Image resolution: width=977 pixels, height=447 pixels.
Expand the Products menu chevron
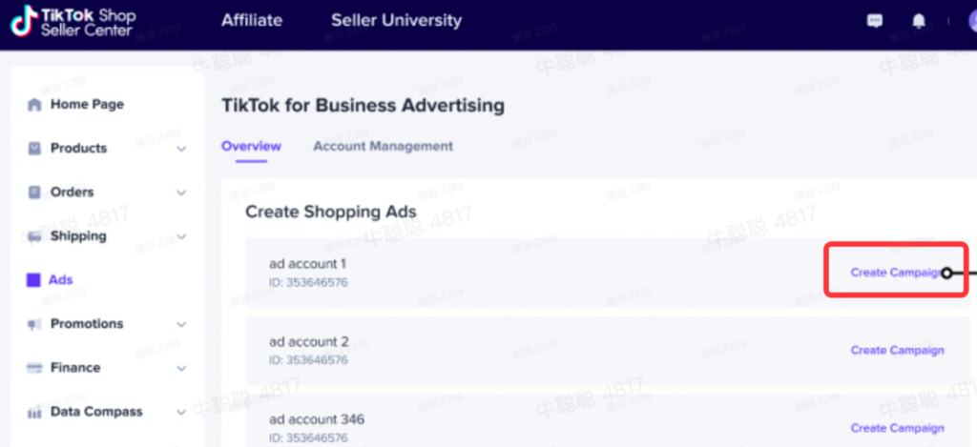(181, 149)
